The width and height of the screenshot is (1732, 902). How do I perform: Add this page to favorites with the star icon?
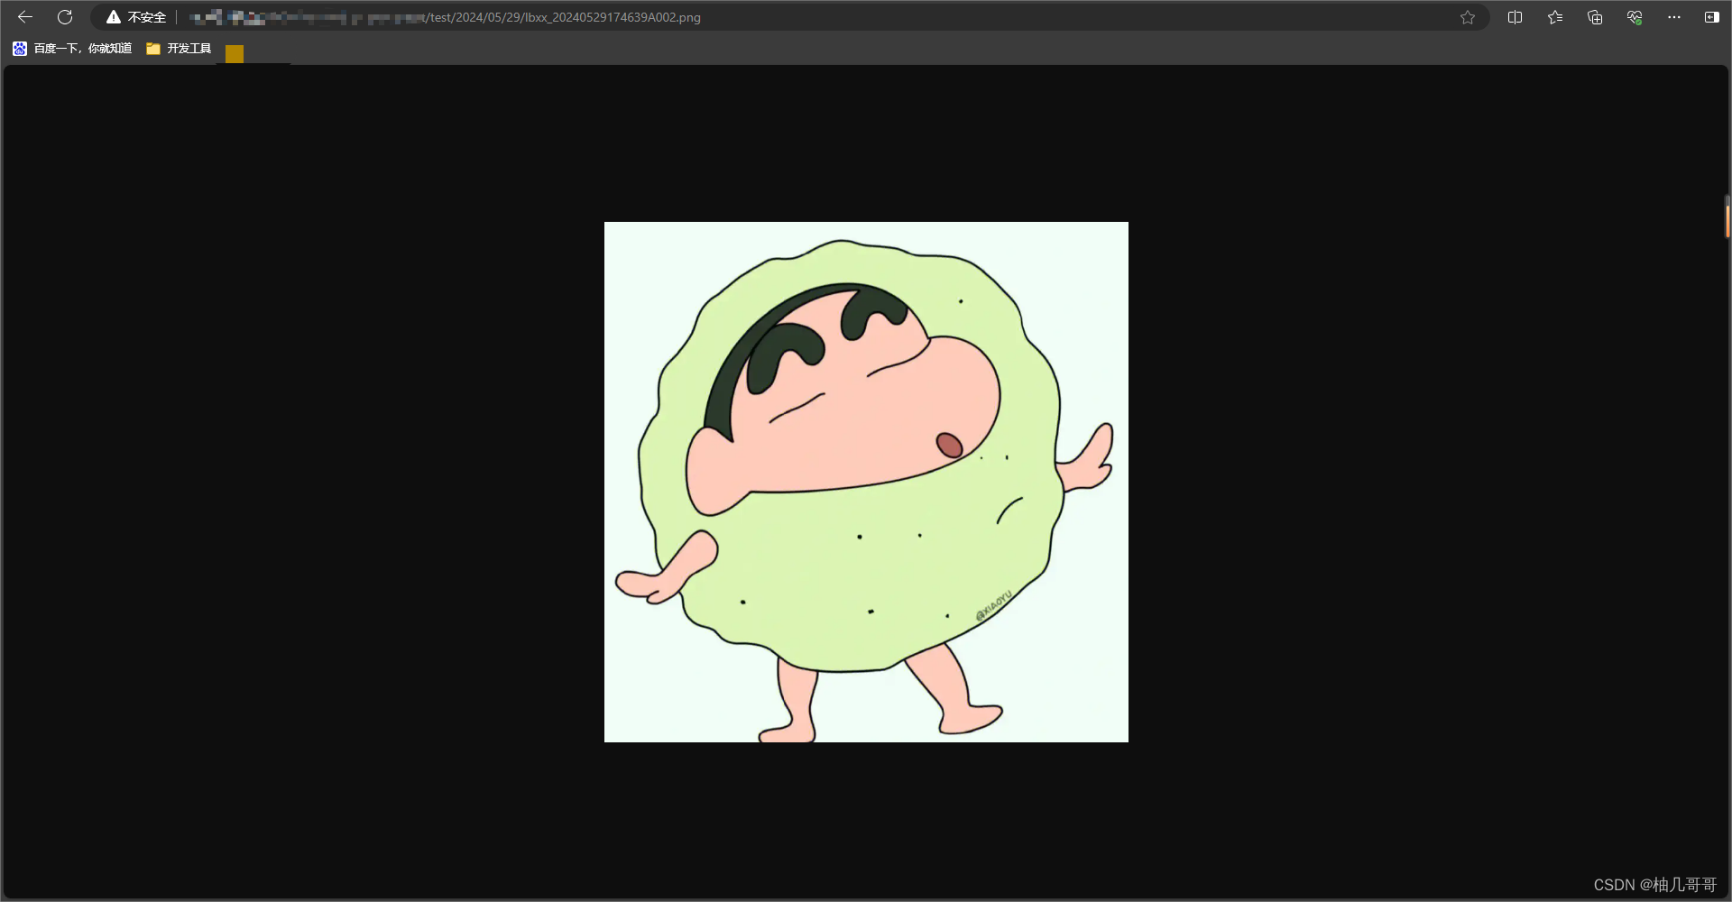pos(1468,17)
